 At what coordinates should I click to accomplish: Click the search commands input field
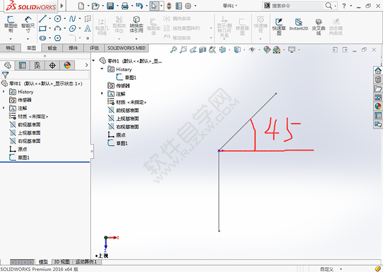(x=298, y=5)
